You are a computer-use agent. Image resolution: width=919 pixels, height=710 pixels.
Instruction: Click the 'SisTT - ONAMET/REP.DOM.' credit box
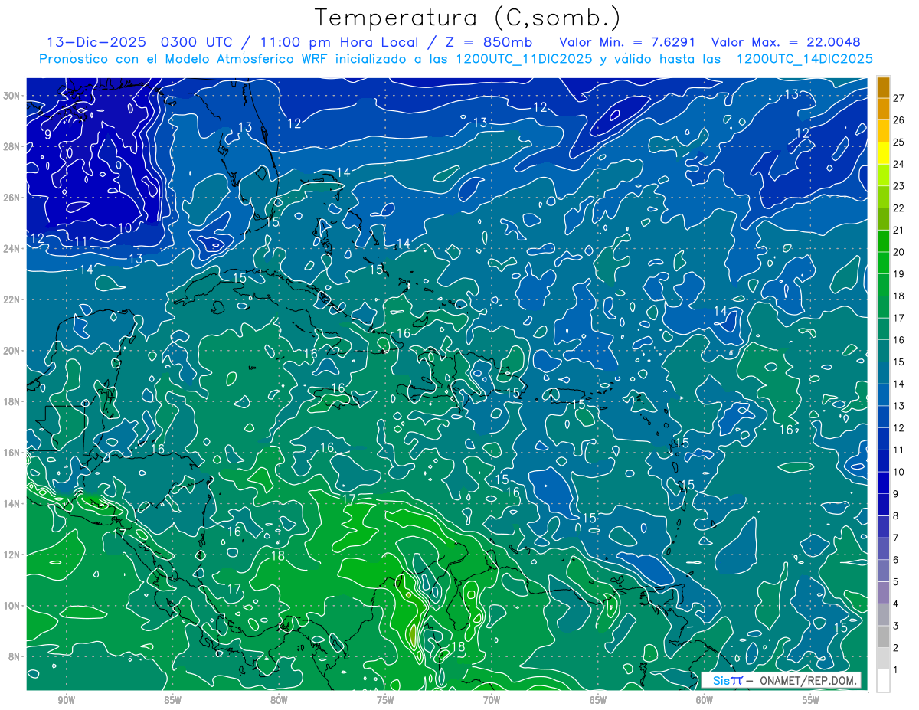(x=780, y=680)
